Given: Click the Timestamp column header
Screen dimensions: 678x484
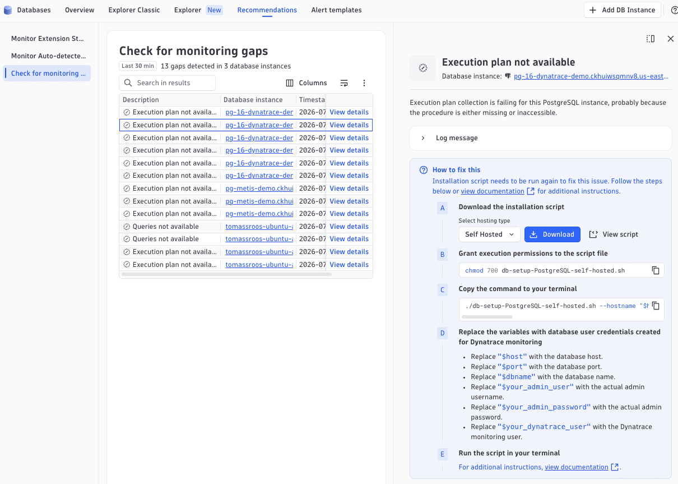Looking at the screenshot, I should pos(311,100).
